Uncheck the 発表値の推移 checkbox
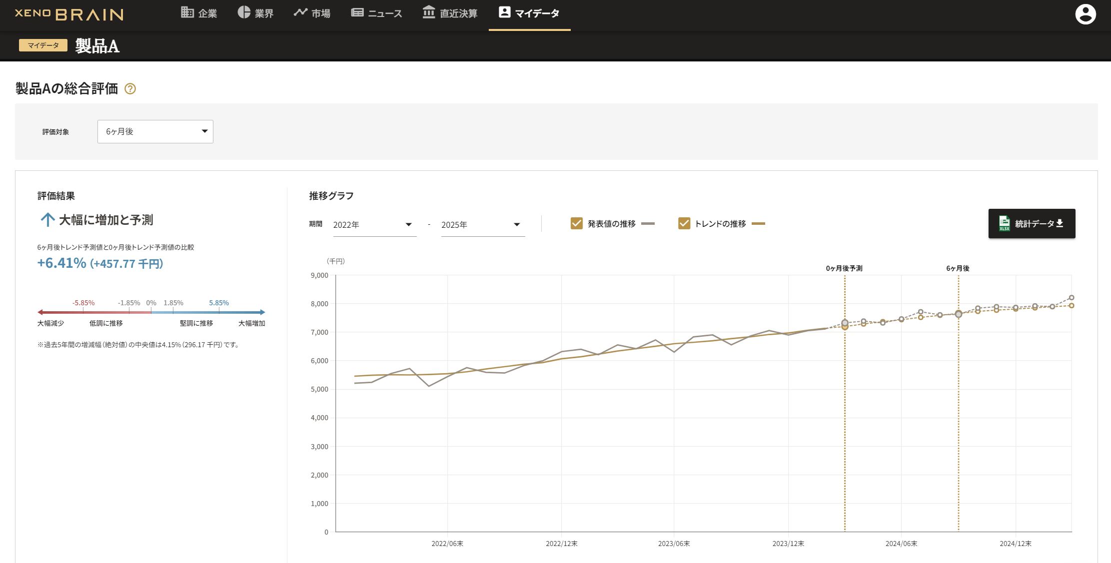The height and width of the screenshot is (563, 1111). click(576, 223)
